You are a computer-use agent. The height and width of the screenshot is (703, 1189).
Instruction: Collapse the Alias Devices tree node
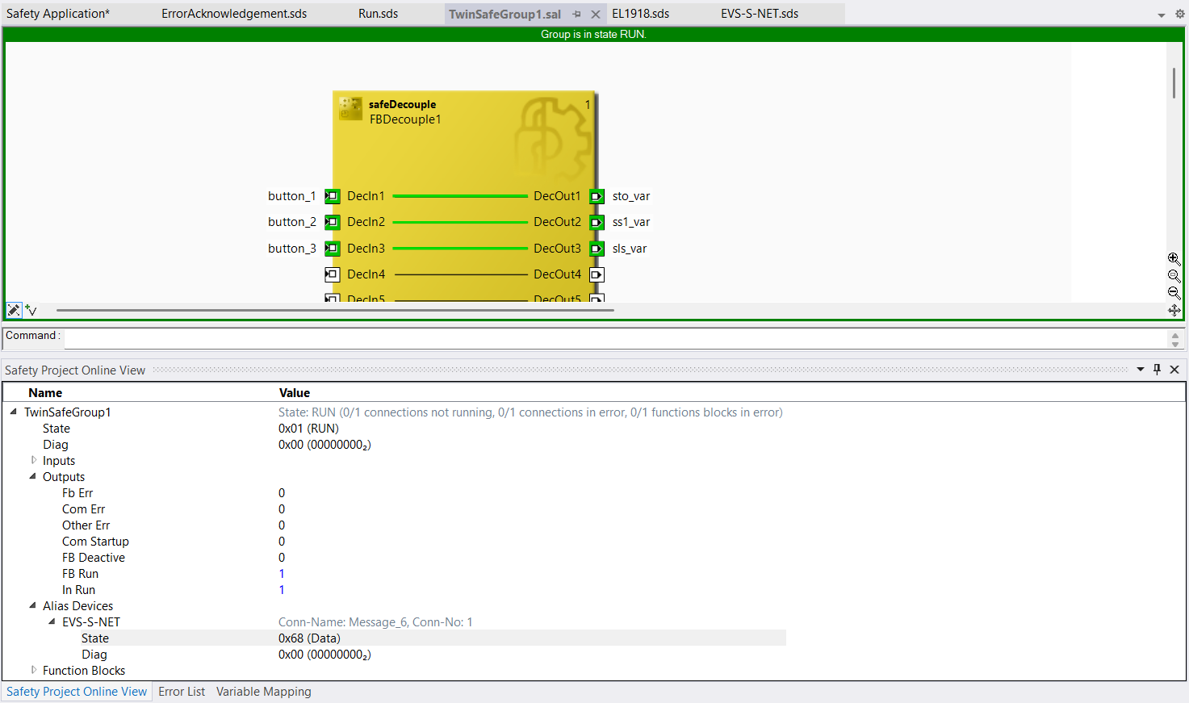(33, 605)
